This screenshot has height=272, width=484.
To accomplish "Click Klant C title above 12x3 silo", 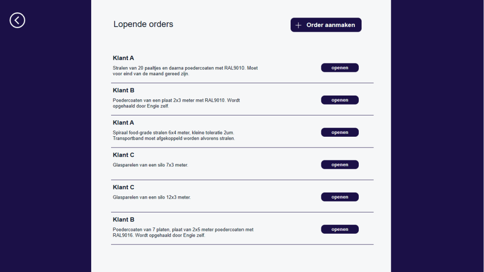I will tap(123, 187).
